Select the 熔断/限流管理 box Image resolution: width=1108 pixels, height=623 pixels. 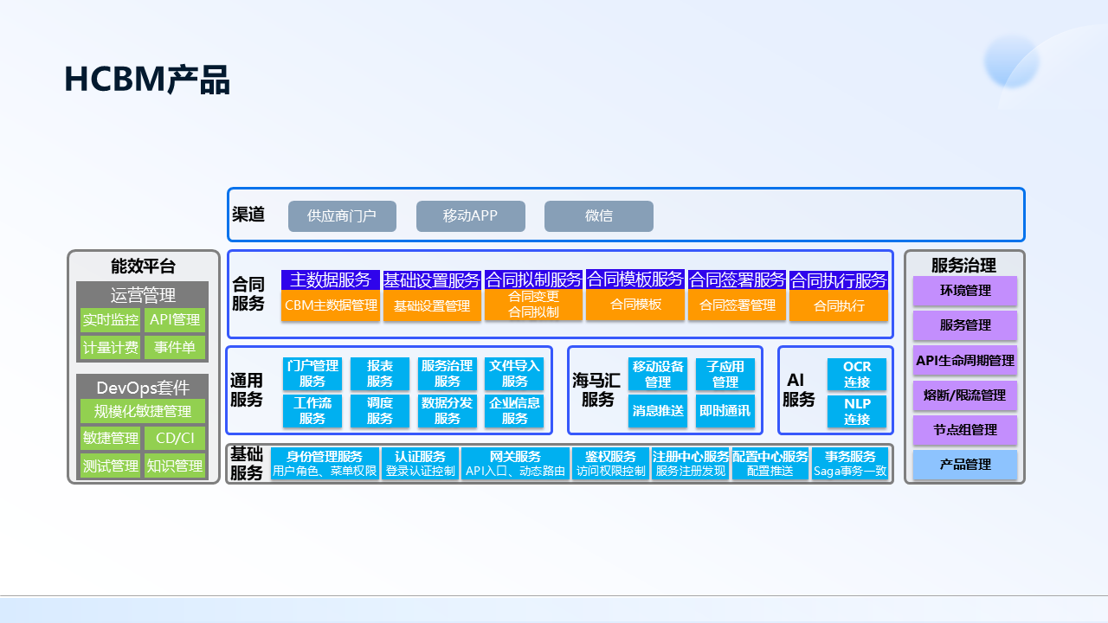(x=965, y=395)
